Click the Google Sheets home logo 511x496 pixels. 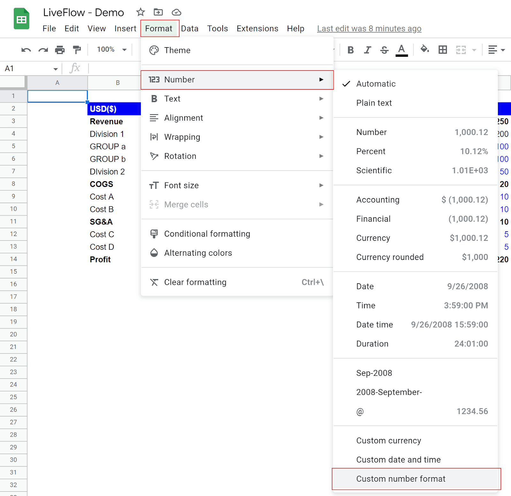pyautogui.click(x=21, y=19)
